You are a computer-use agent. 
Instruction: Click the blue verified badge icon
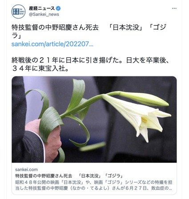coord(58,8)
